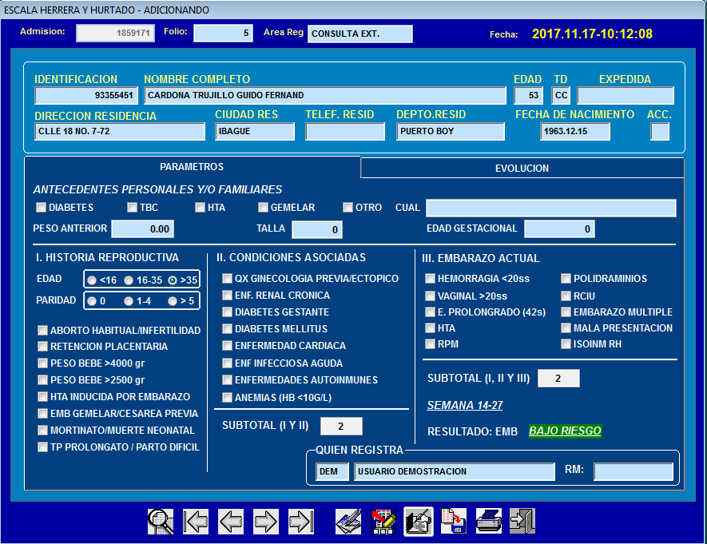Enable the GEMELAR antecedent checkbox
707x544 pixels.
pos(263,208)
